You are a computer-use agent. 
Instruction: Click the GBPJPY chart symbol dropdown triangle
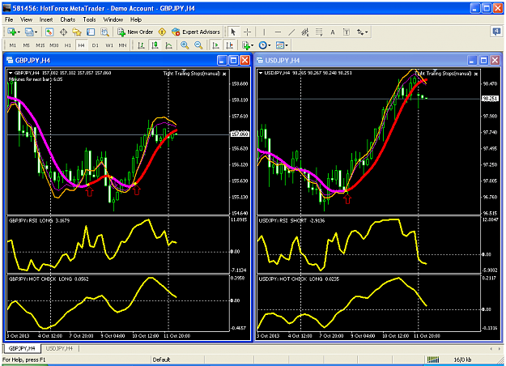click(x=11, y=73)
